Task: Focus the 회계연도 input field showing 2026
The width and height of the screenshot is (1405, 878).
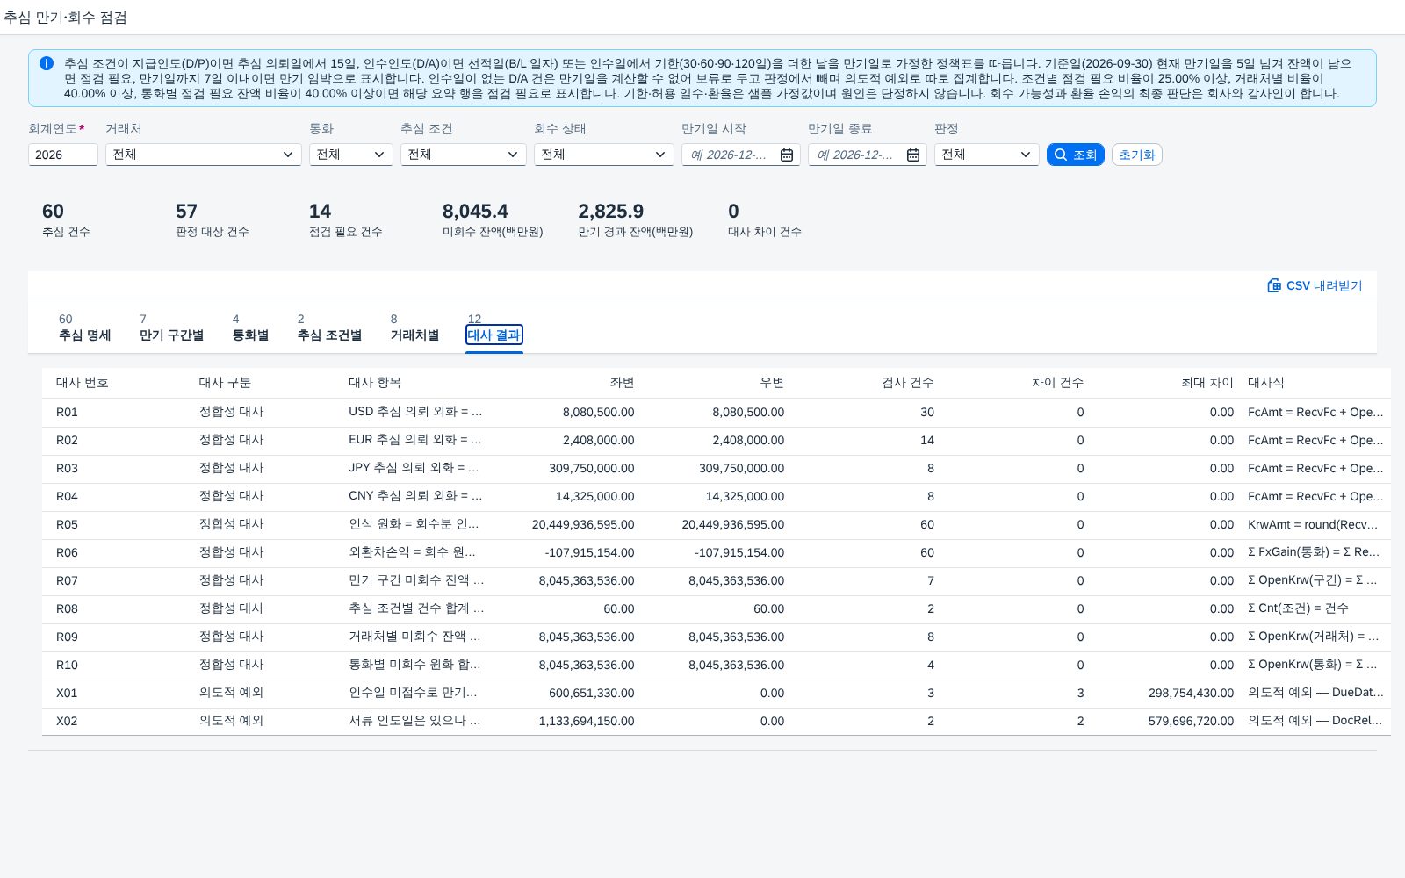Action: pos(63,155)
